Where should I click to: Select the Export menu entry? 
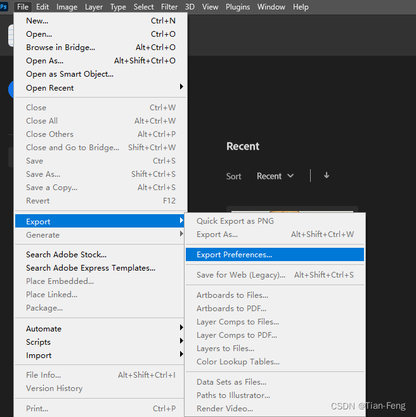tap(100, 221)
